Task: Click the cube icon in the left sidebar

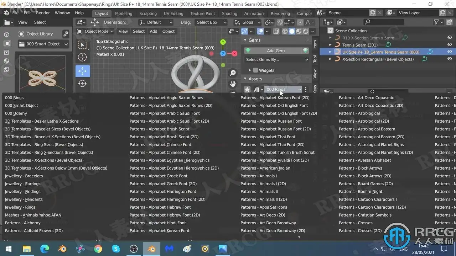Action: (x=7, y=34)
